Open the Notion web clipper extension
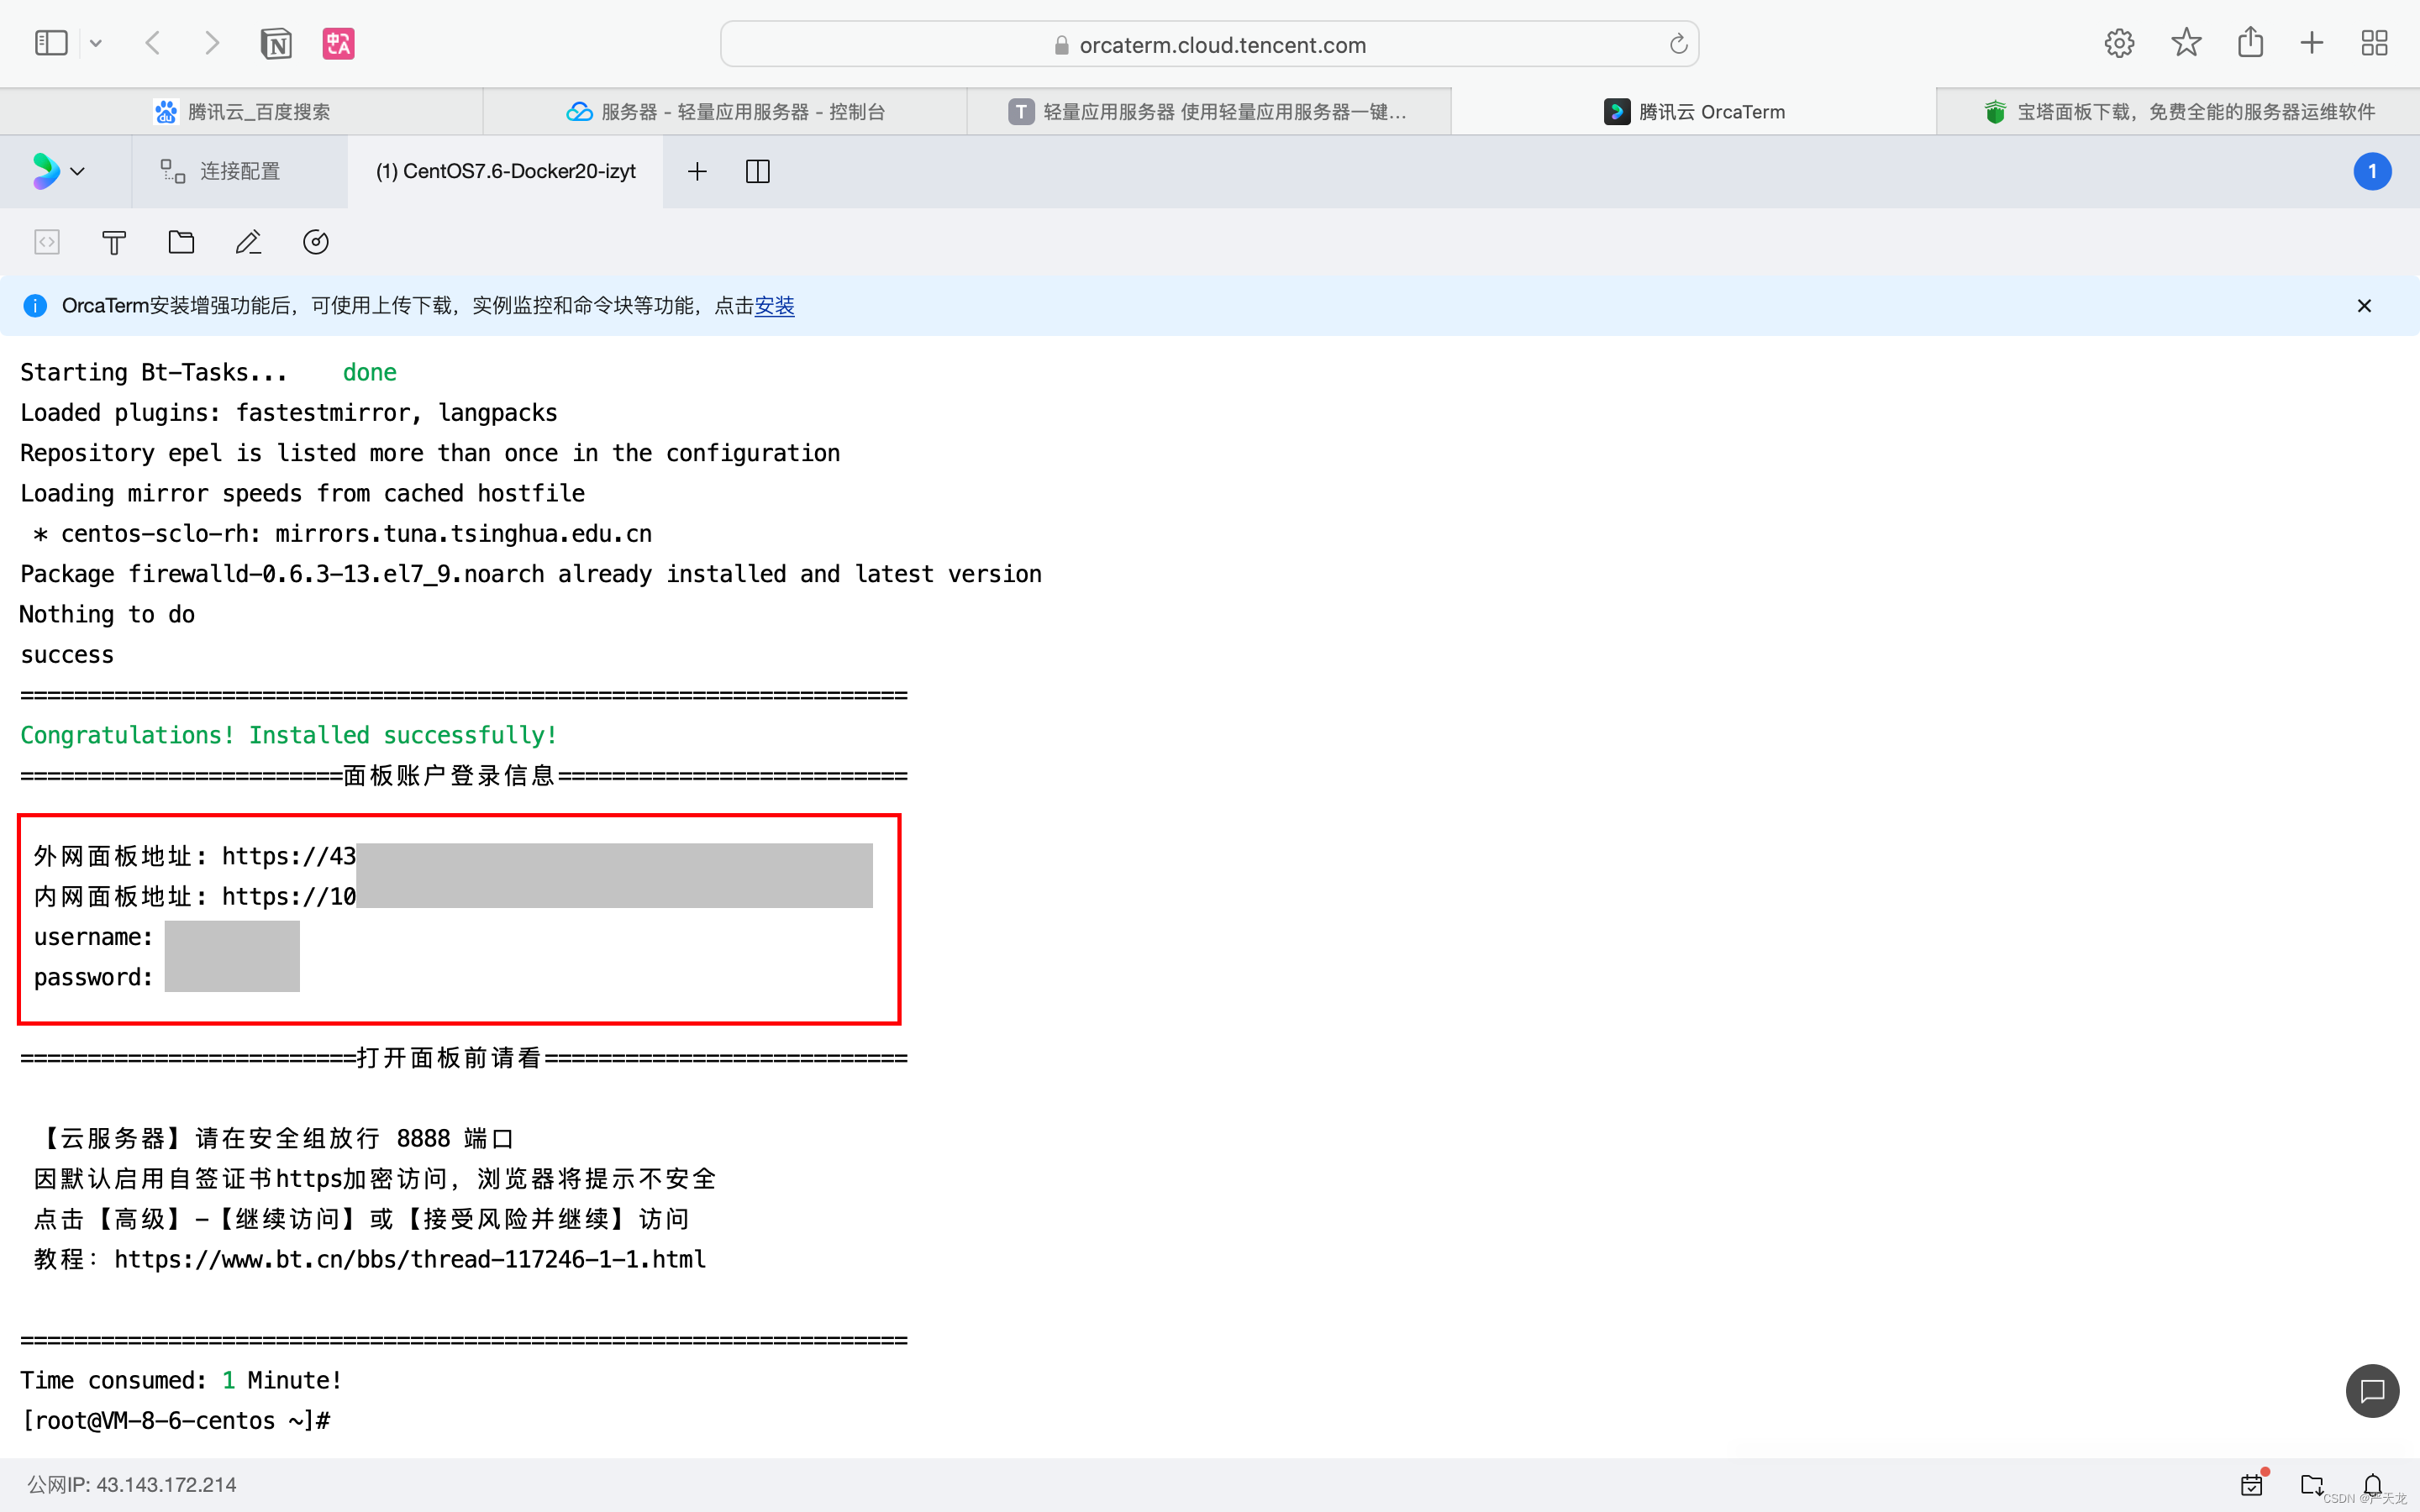2420x1512 pixels. 276,43
